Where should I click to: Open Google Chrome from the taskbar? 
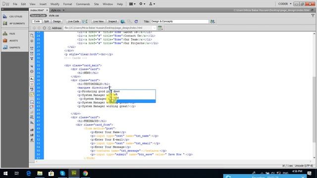pos(85,174)
